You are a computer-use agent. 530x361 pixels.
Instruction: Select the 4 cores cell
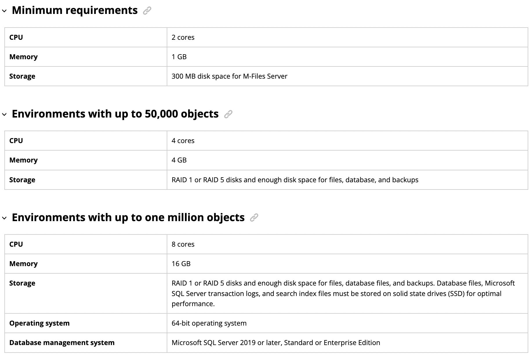tap(347, 141)
